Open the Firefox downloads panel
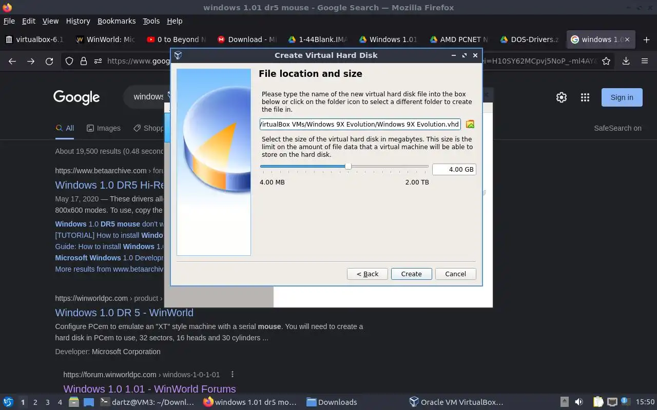The height and width of the screenshot is (410, 657). 626,61
